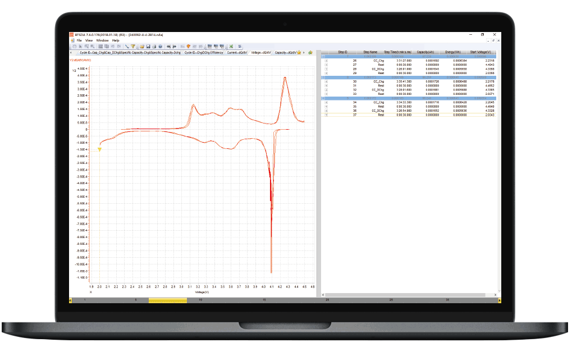
Task: Click the X mark below chart axis
Action: [x=91, y=292]
